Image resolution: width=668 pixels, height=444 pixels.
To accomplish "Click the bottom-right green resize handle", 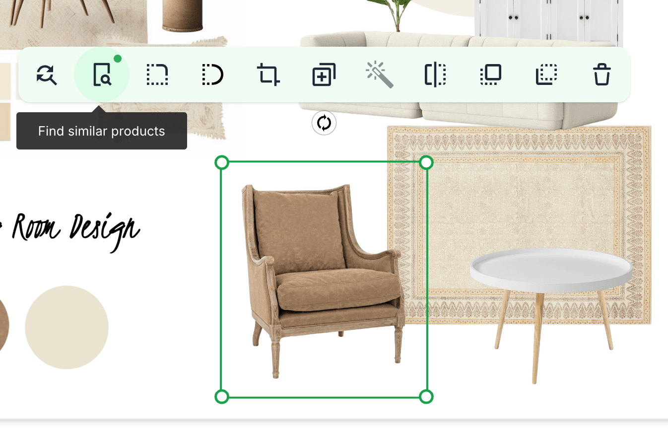I will pyautogui.click(x=426, y=396).
